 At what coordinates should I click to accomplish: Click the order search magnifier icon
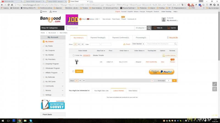point(175,44)
